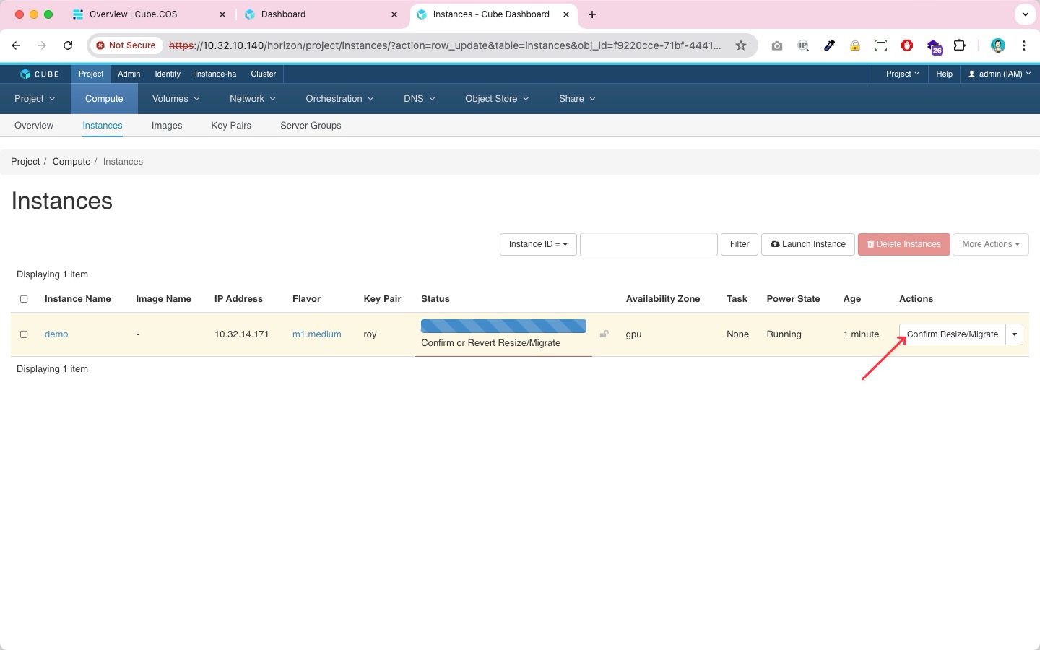Click the Confirm Resize/Migrate button
Screen dimensions: 1040x650
[953, 334]
